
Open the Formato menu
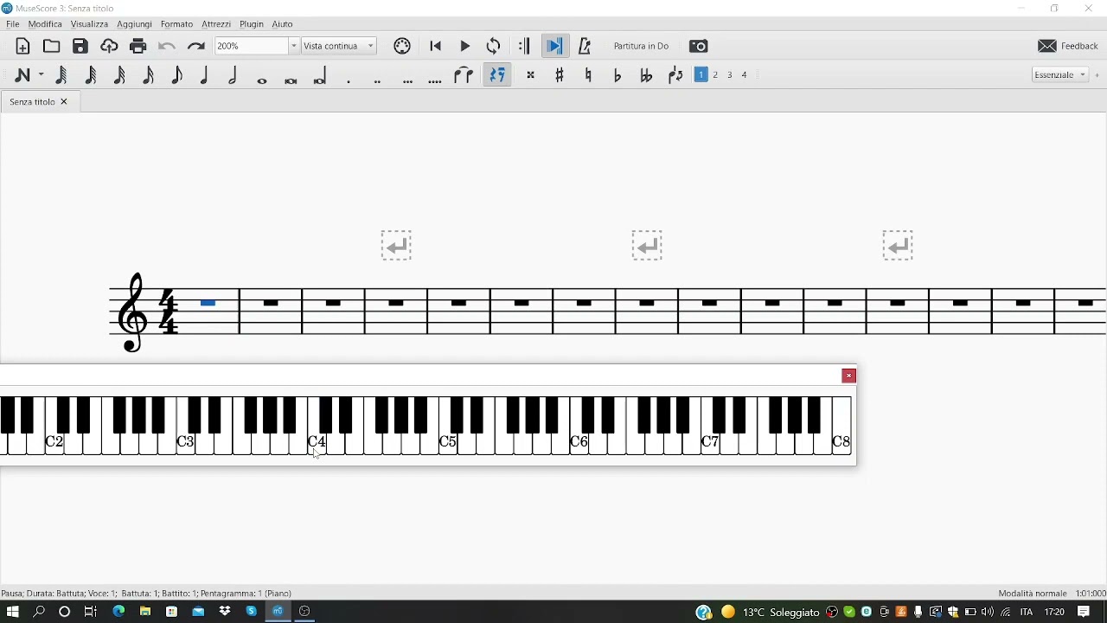(177, 25)
